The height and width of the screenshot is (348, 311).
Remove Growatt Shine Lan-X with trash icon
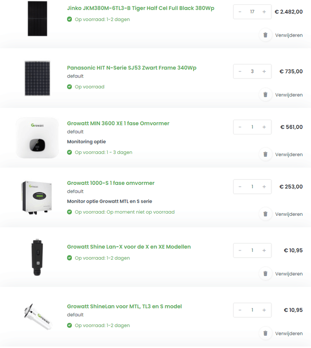coord(265,274)
